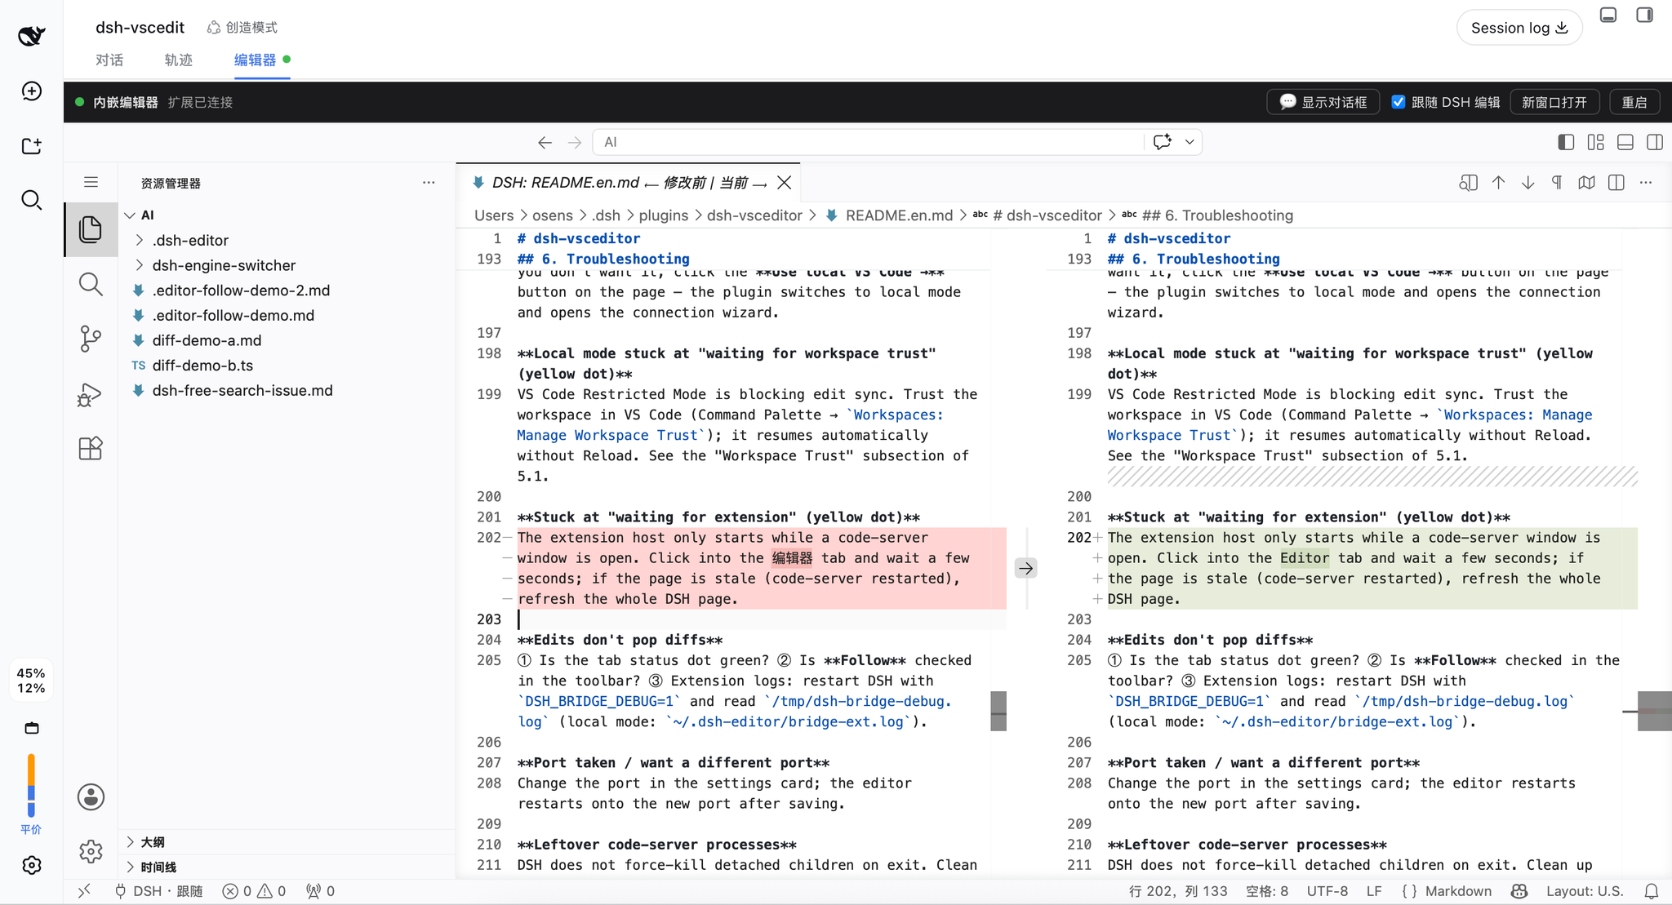The image size is (1672, 905).
Task: Click 新窗口打开 button
Action: 1554,102
